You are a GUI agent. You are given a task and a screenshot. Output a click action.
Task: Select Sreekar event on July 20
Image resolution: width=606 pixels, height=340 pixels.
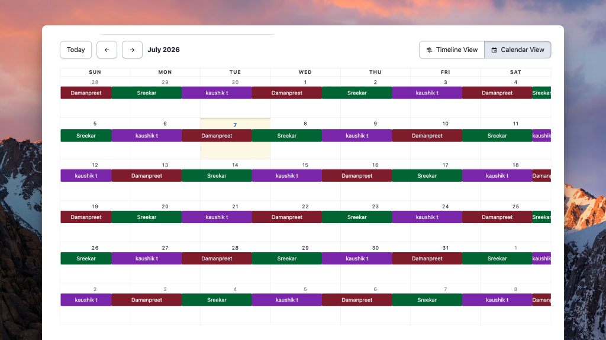click(147, 217)
